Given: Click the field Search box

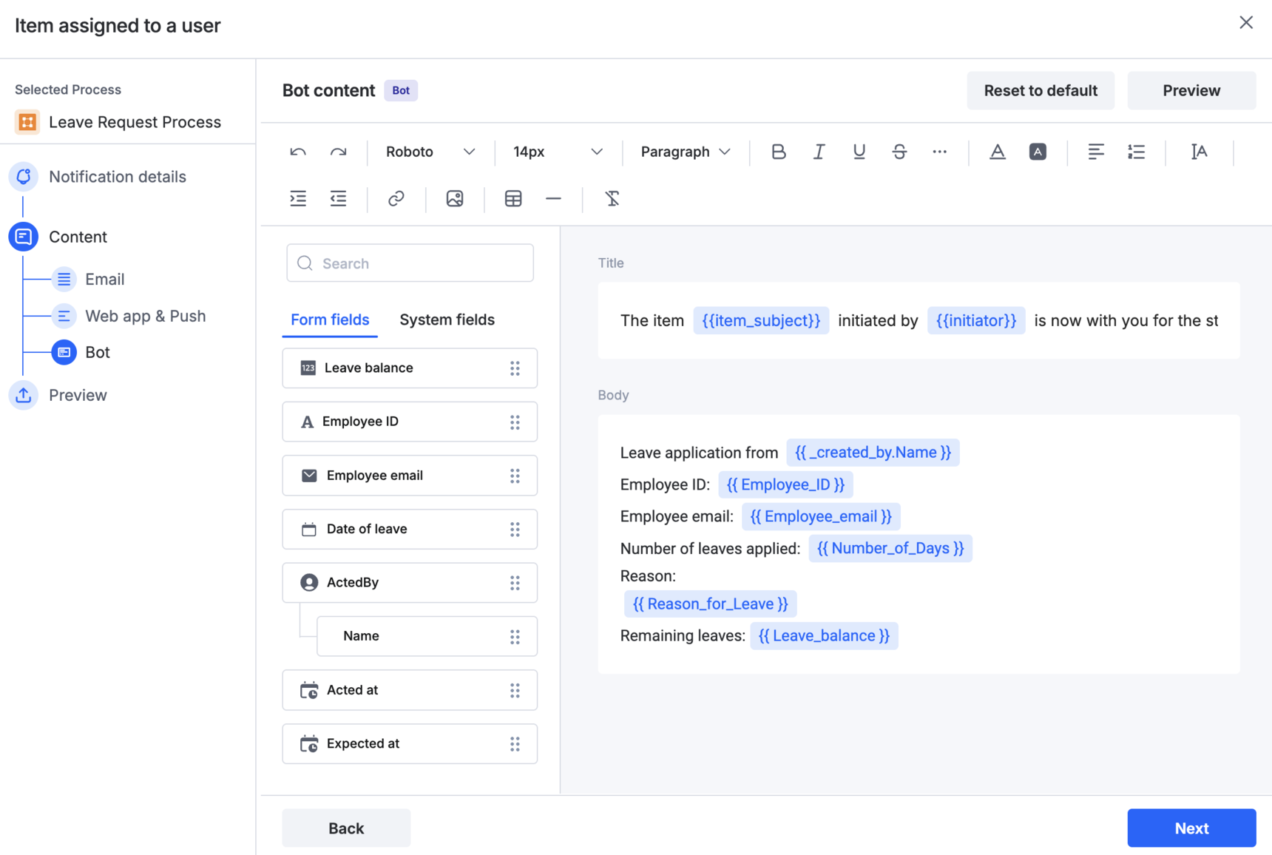Looking at the screenshot, I should (x=410, y=263).
